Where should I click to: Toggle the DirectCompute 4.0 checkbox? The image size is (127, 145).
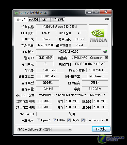(83, 120)
